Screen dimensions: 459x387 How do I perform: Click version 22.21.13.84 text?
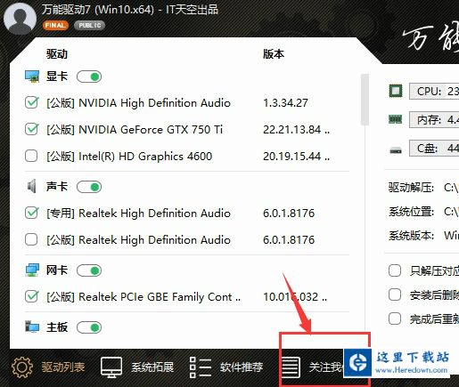point(296,129)
